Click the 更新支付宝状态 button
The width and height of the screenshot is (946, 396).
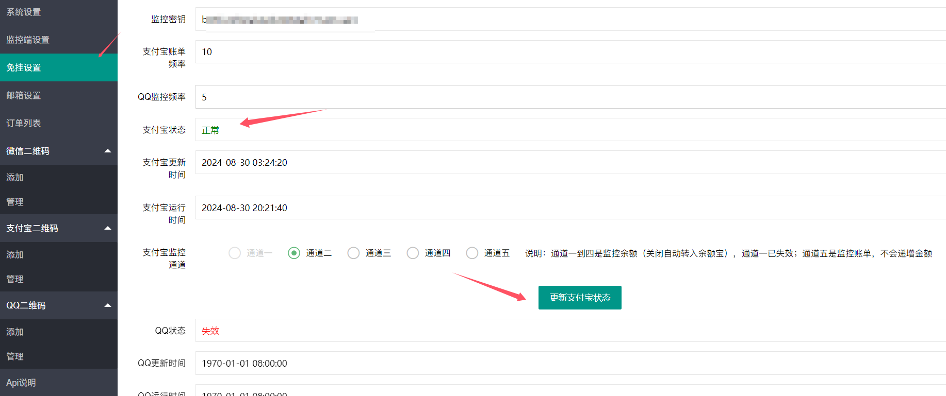coord(580,298)
